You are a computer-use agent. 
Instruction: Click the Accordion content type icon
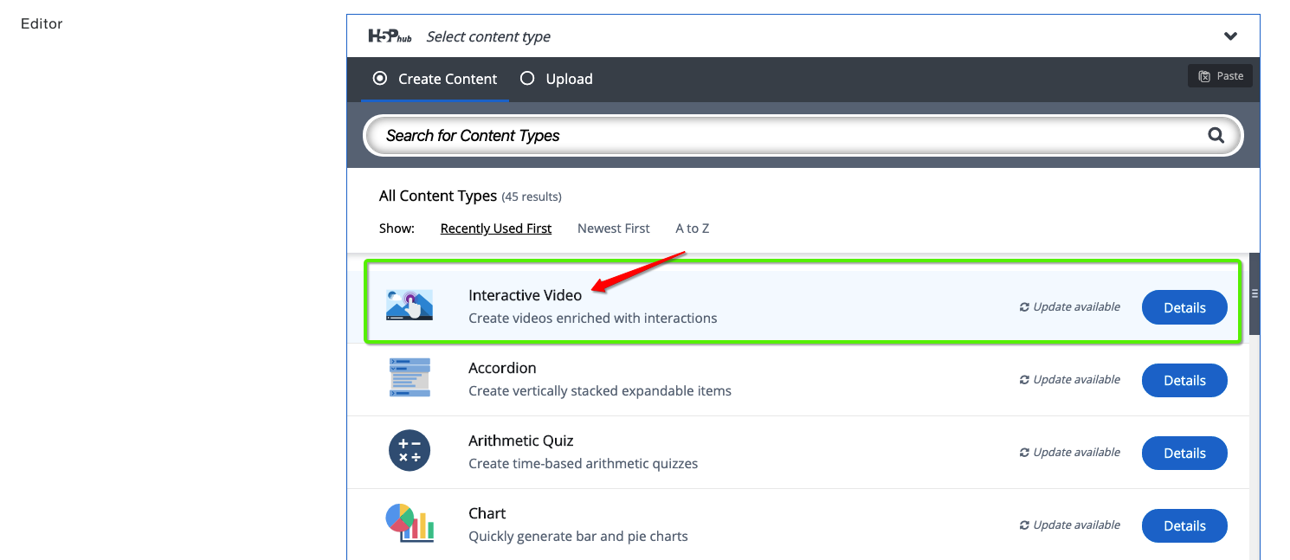tap(410, 377)
